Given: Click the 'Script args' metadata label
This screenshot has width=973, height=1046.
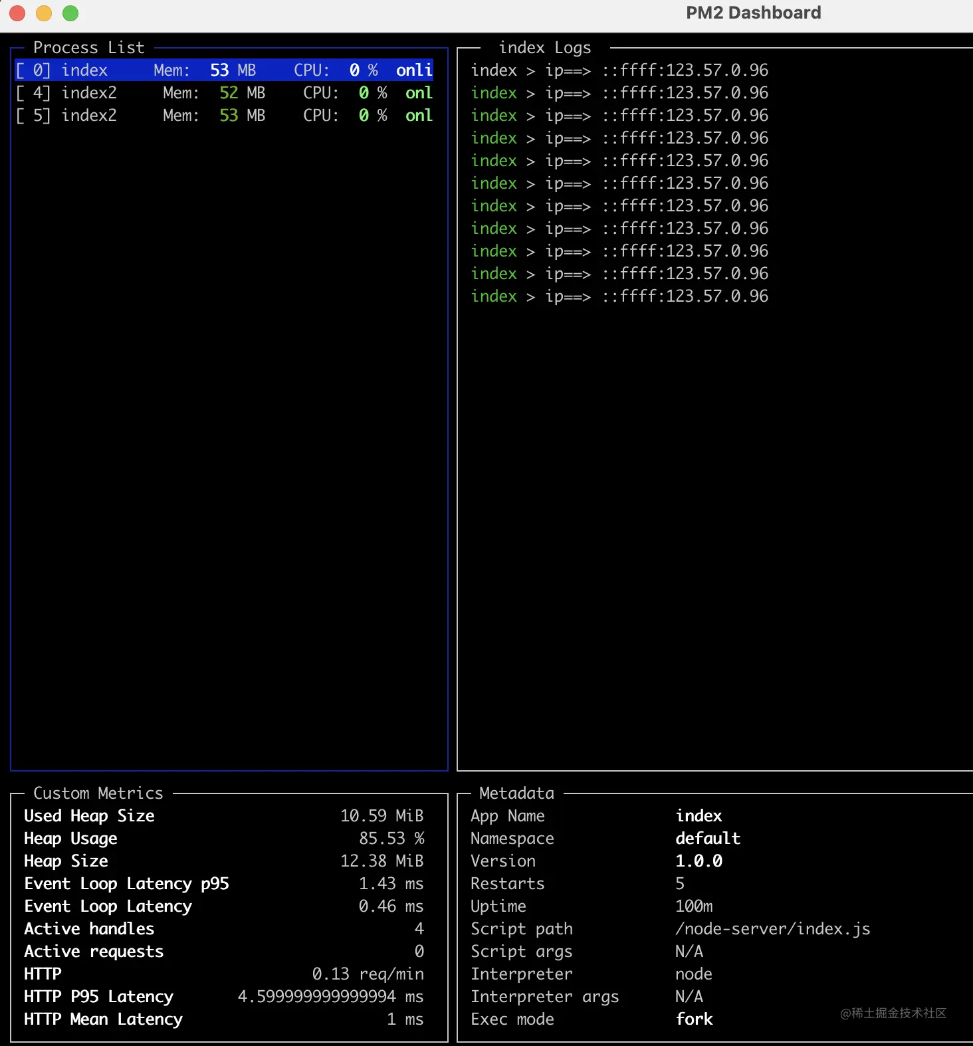Looking at the screenshot, I should click(x=522, y=952).
